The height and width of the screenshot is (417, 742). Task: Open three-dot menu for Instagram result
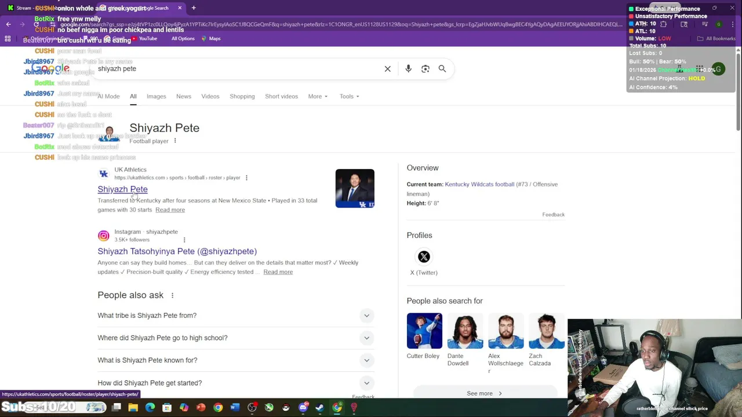[184, 240]
